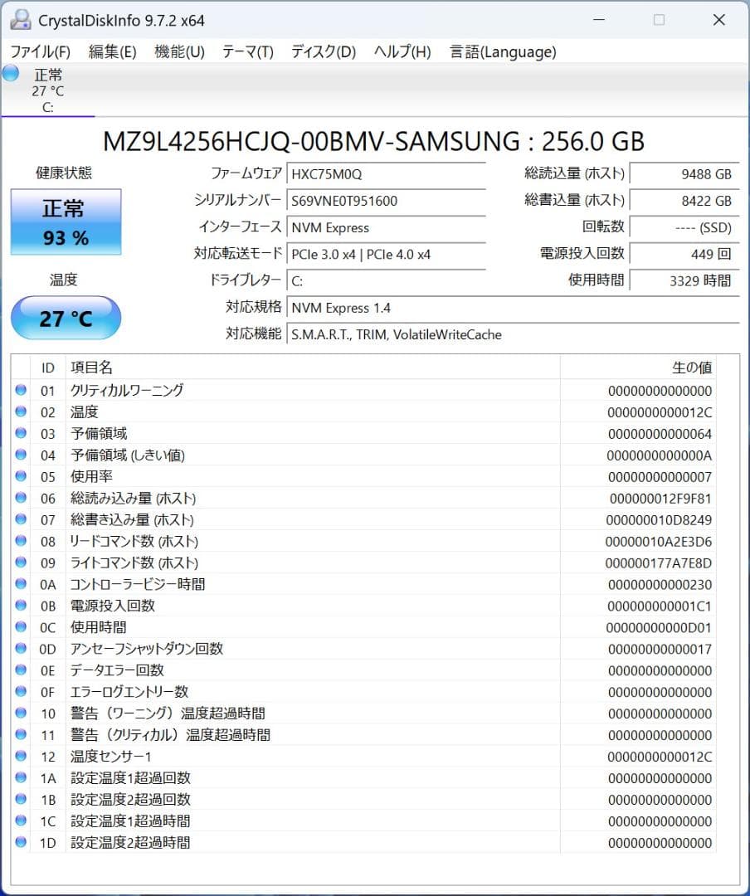Click the disk icon left of the drive strip
Viewport: 750px width, 896px height.
tap(9, 75)
